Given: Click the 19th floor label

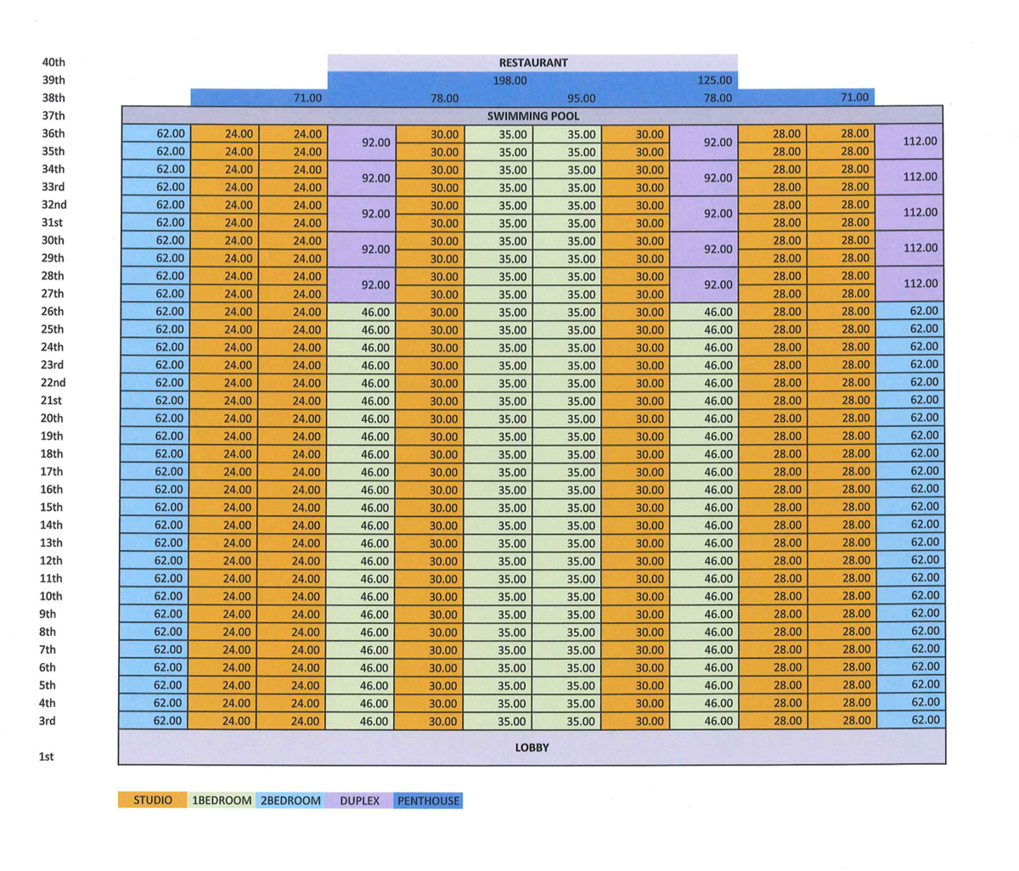Looking at the screenshot, I should [x=51, y=436].
